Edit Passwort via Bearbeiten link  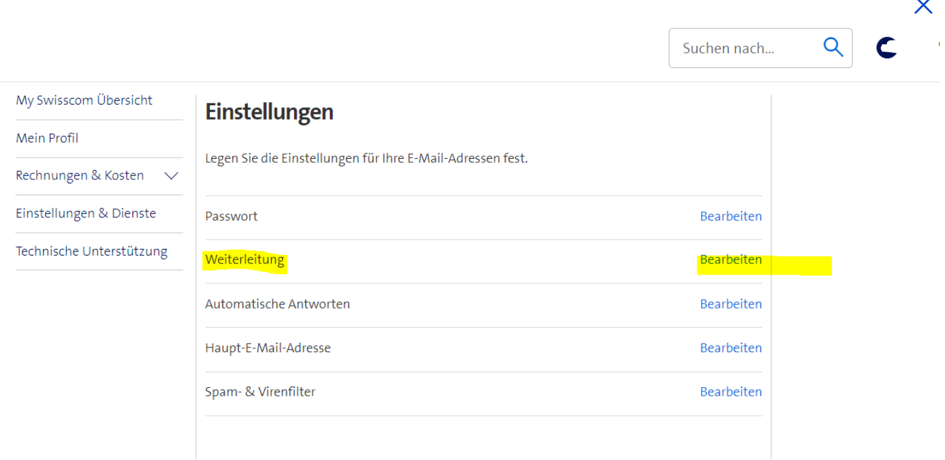coord(730,216)
